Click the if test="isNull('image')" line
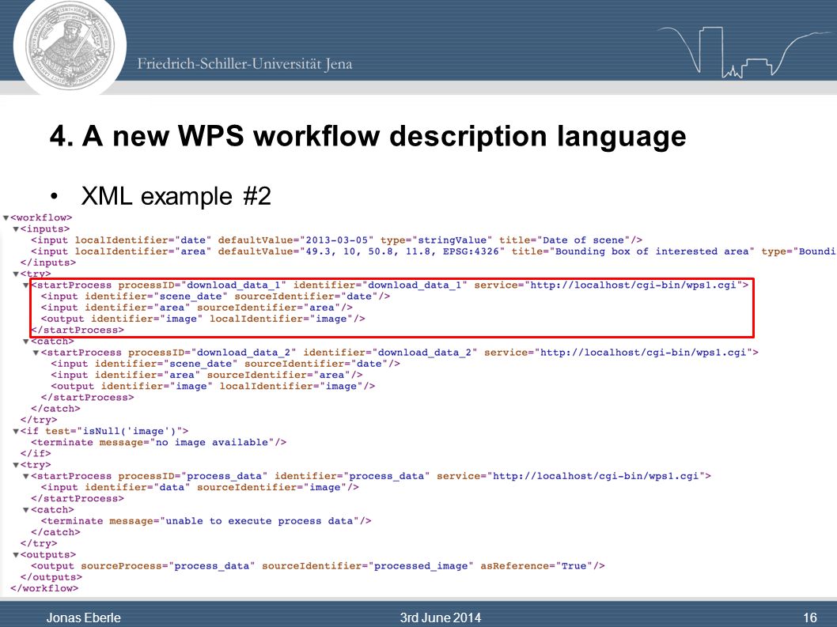837x627 pixels. [x=104, y=431]
